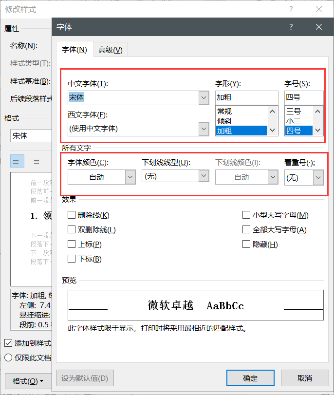The height and width of the screenshot is (395, 334).
Task: Enable the 删除线 checkbox
Action: 72,215
